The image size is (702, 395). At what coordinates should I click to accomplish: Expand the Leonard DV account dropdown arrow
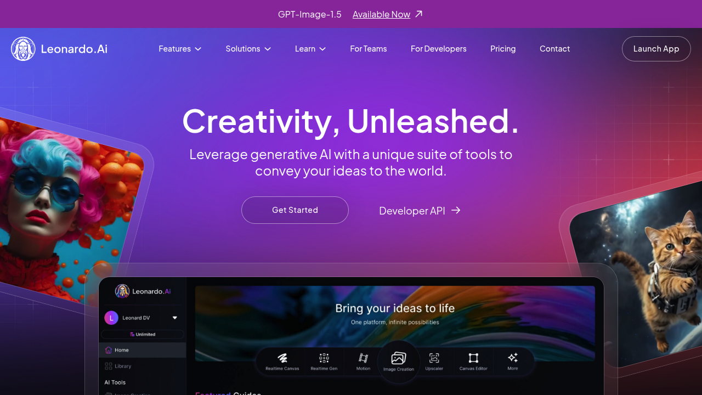tap(175, 318)
